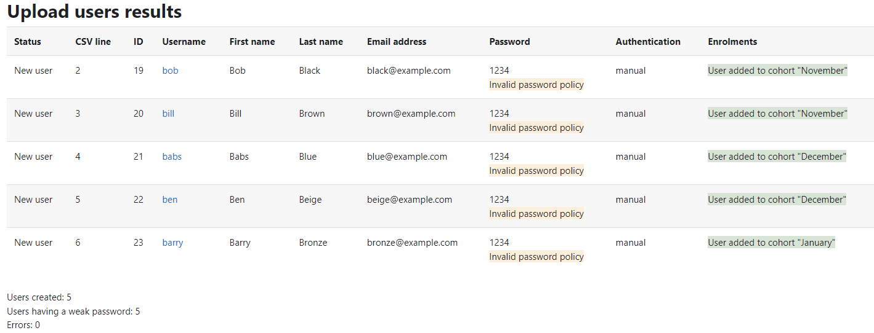
Task: Click Invalid password policy warning for barry
Action: pyautogui.click(x=536, y=257)
